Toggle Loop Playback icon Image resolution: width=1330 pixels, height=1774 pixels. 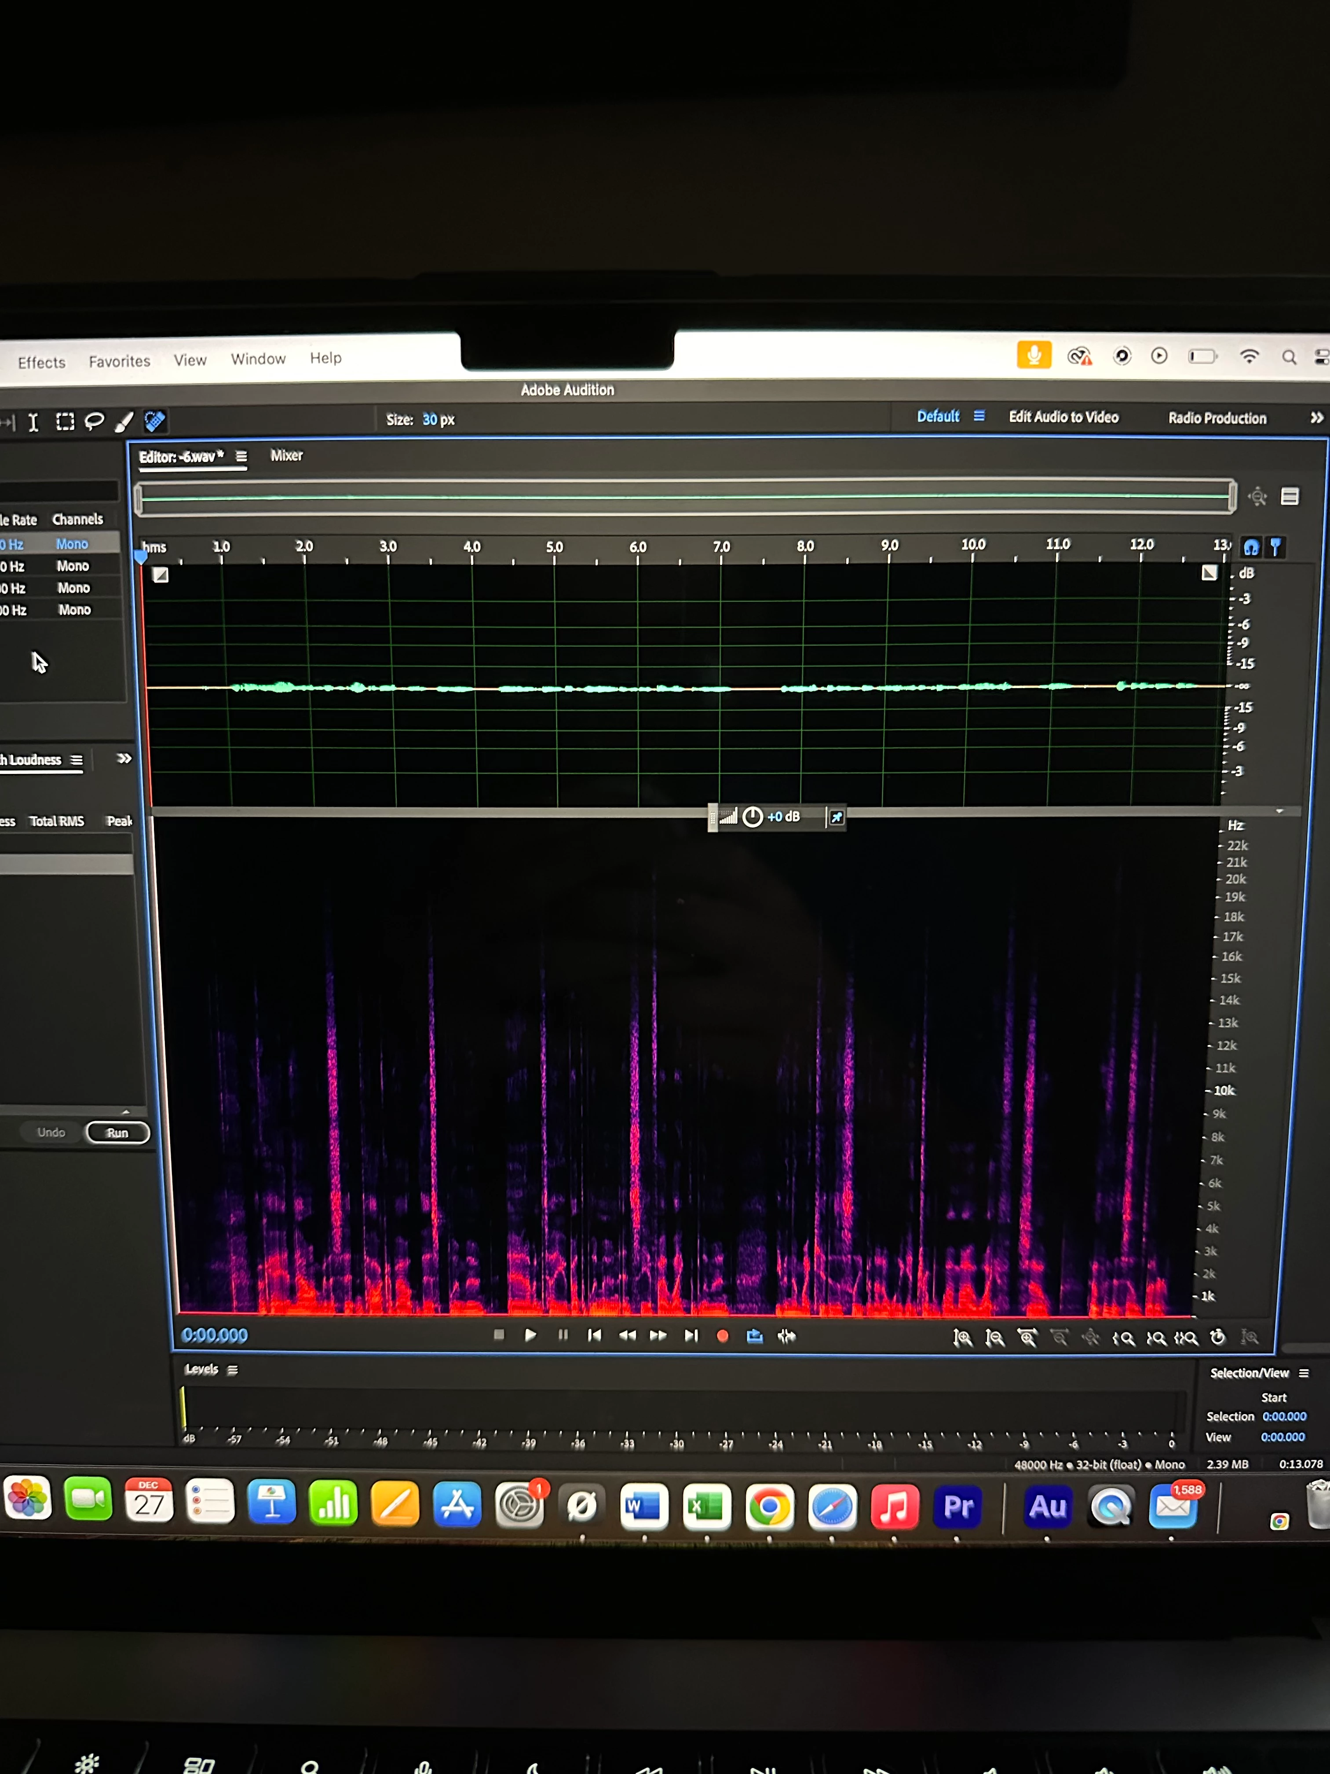coord(754,1336)
